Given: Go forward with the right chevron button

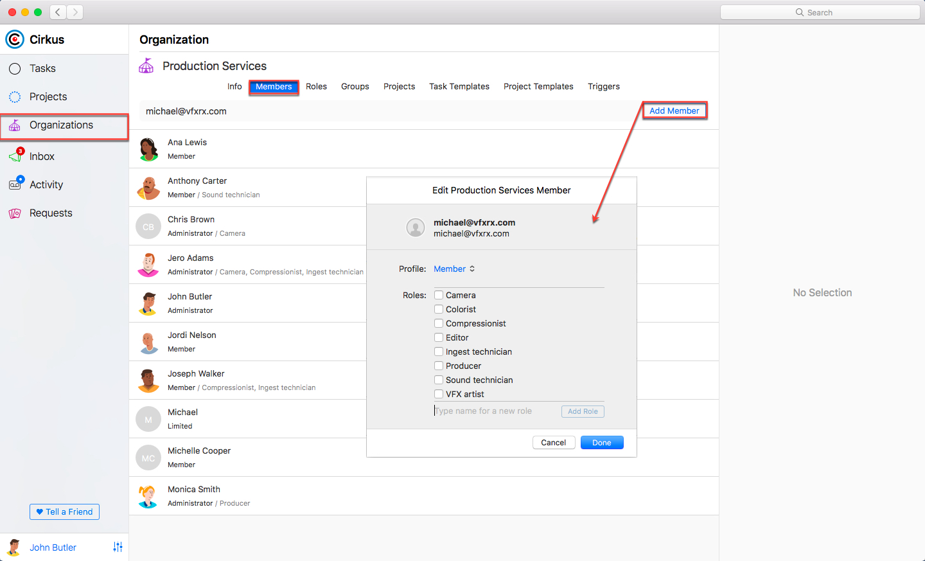Looking at the screenshot, I should [x=75, y=12].
